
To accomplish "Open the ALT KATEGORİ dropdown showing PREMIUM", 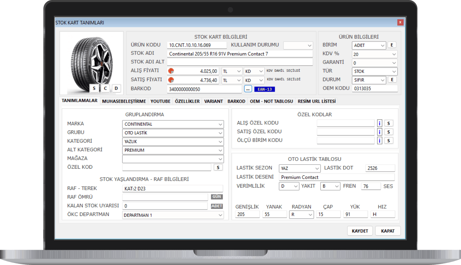I will point(173,150).
